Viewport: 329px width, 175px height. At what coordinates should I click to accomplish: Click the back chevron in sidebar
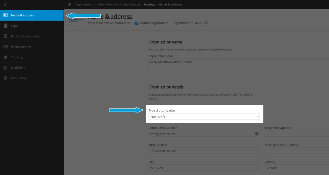coord(5,4)
